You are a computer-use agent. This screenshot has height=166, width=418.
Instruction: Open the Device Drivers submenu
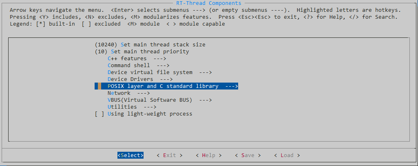(x=140, y=79)
